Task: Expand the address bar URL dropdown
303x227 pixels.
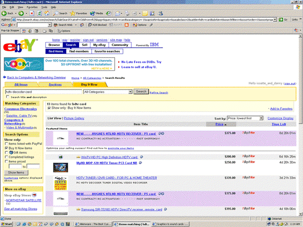Action: point(275,19)
